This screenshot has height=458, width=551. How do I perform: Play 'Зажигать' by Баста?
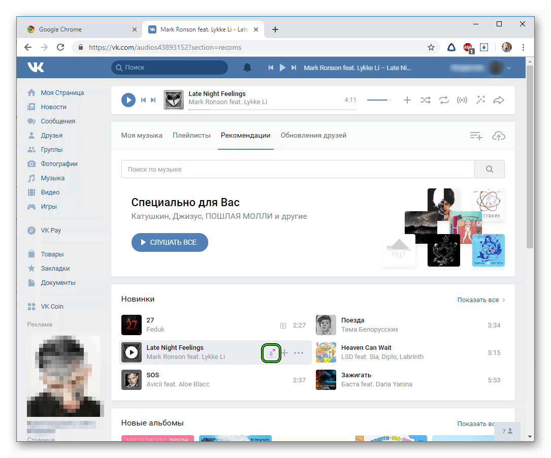[326, 380]
